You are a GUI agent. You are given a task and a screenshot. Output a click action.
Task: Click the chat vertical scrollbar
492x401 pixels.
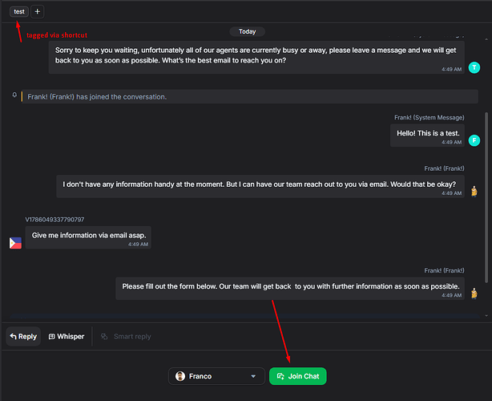point(486,197)
